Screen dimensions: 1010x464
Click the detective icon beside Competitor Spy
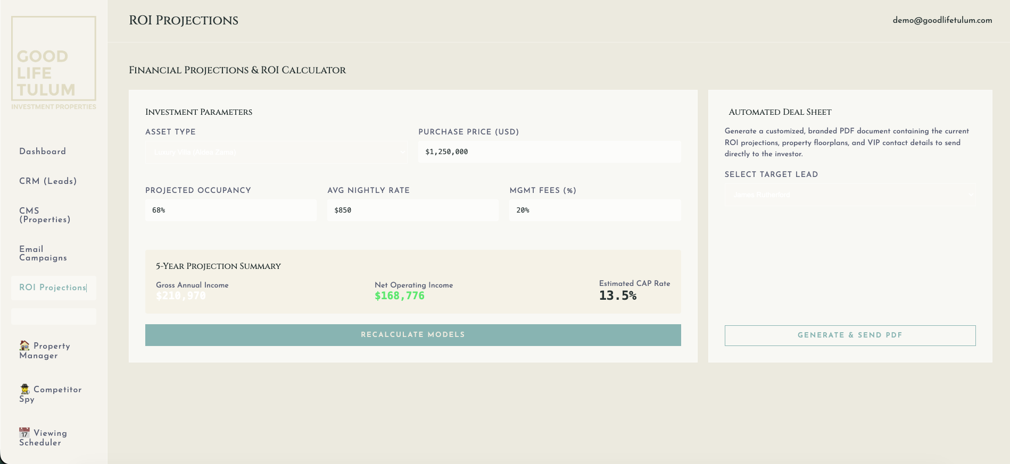(24, 389)
